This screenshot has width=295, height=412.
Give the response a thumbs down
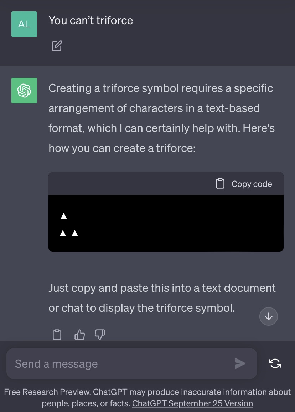[100, 335]
